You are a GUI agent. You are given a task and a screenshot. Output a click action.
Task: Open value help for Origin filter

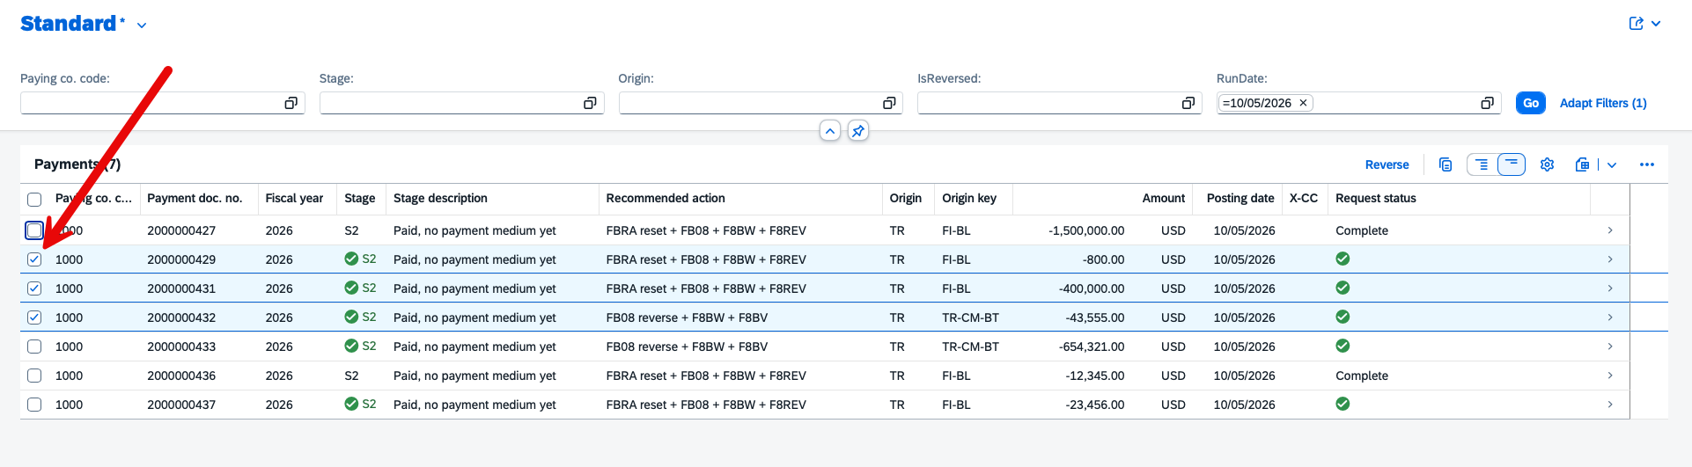click(x=889, y=103)
